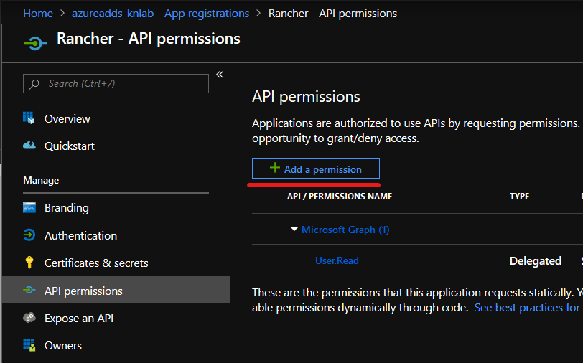Screen dimensions: 583x363
Task: Click the Rancher API permissions header icon
Action: point(35,44)
